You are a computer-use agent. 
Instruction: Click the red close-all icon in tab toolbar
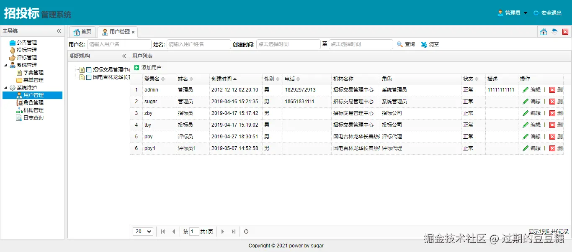click(565, 32)
